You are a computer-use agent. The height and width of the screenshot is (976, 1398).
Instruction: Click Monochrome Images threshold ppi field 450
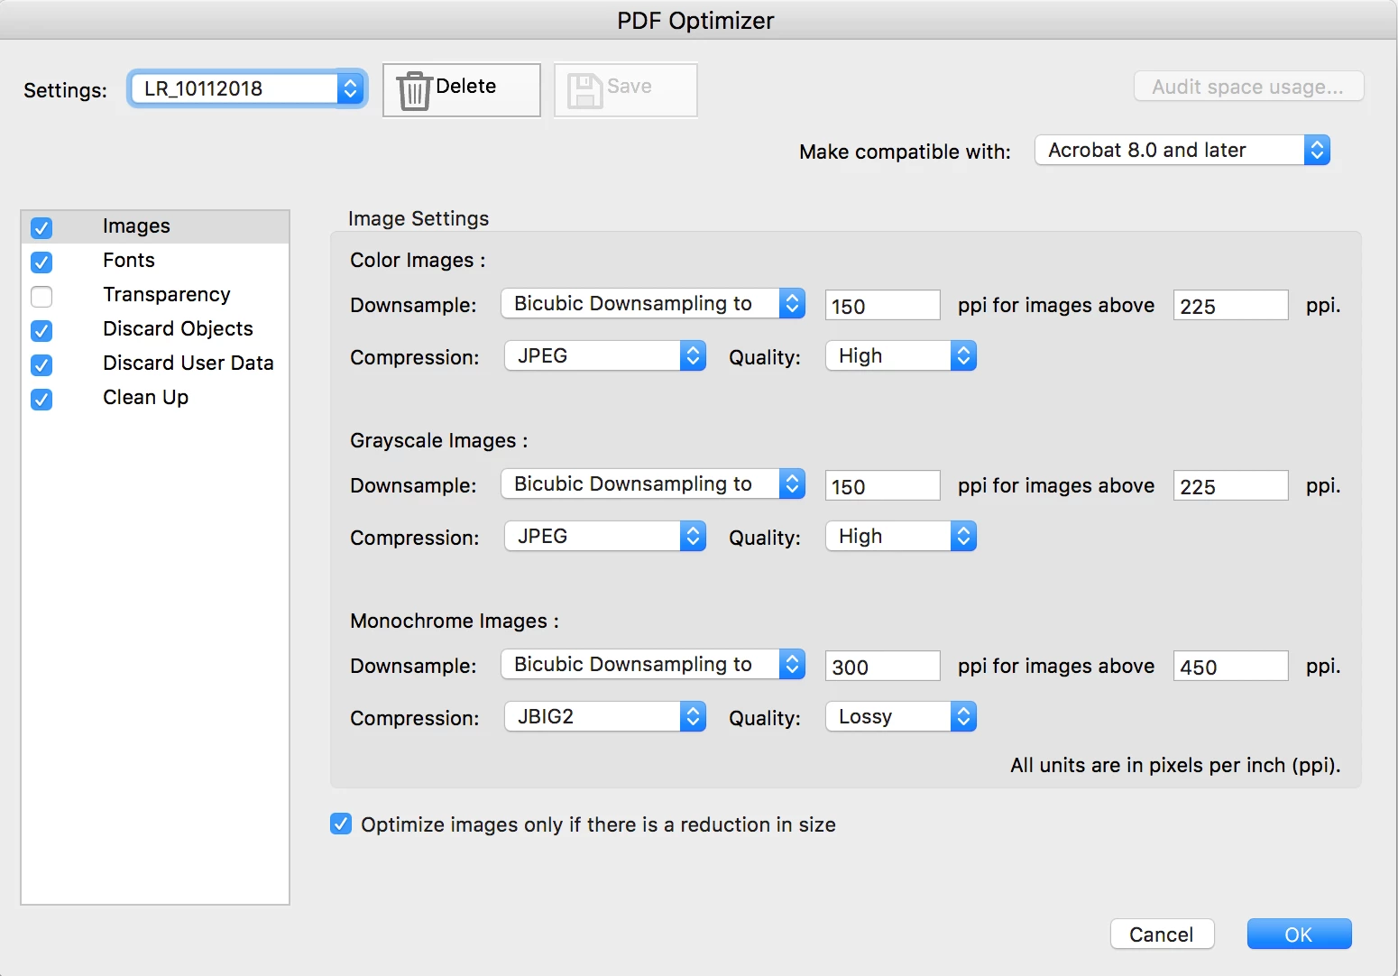point(1230,666)
